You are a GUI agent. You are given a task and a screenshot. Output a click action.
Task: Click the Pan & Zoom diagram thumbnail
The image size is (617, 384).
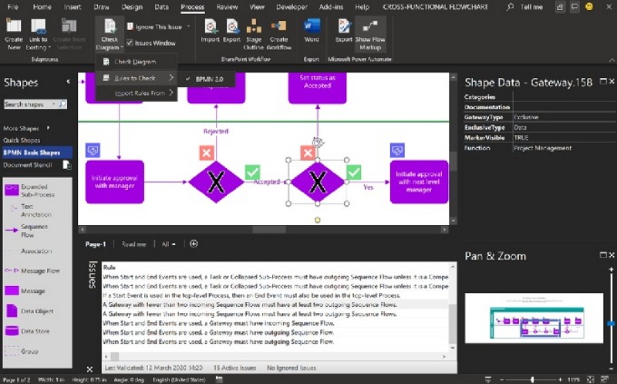(x=534, y=318)
